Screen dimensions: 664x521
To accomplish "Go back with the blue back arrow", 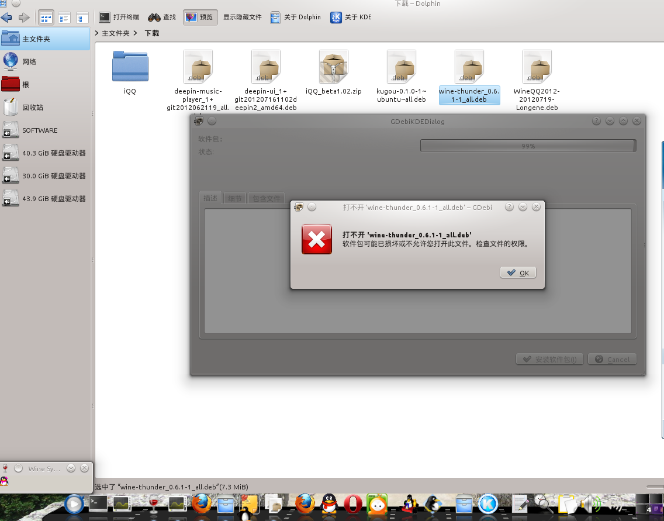I will tap(6, 18).
